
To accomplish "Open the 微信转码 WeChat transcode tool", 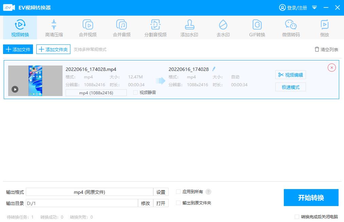I will (x=291, y=27).
